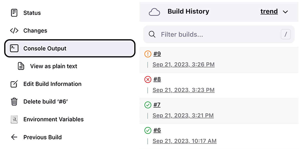Click the code brackets icon beside Changes
Screen dimensions: 301x149
coord(14,30)
